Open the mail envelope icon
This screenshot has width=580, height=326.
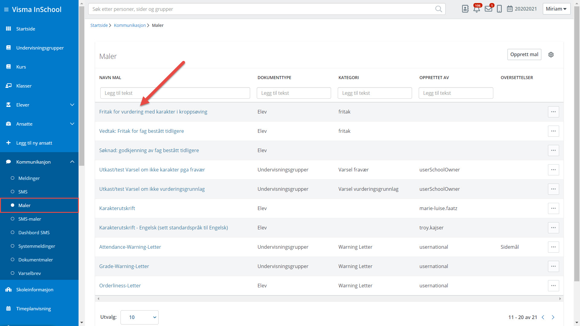pyautogui.click(x=488, y=9)
